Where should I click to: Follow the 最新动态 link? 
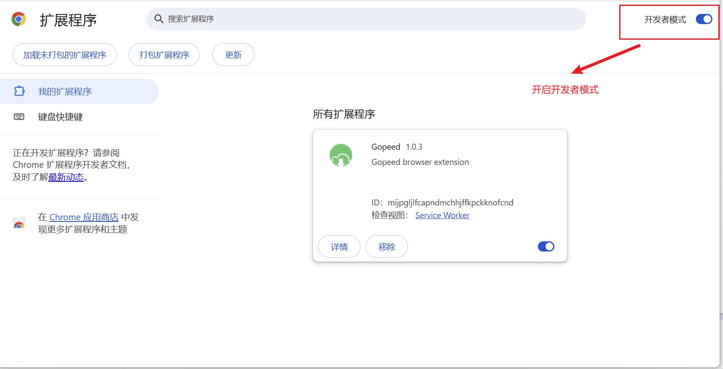coord(66,177)
